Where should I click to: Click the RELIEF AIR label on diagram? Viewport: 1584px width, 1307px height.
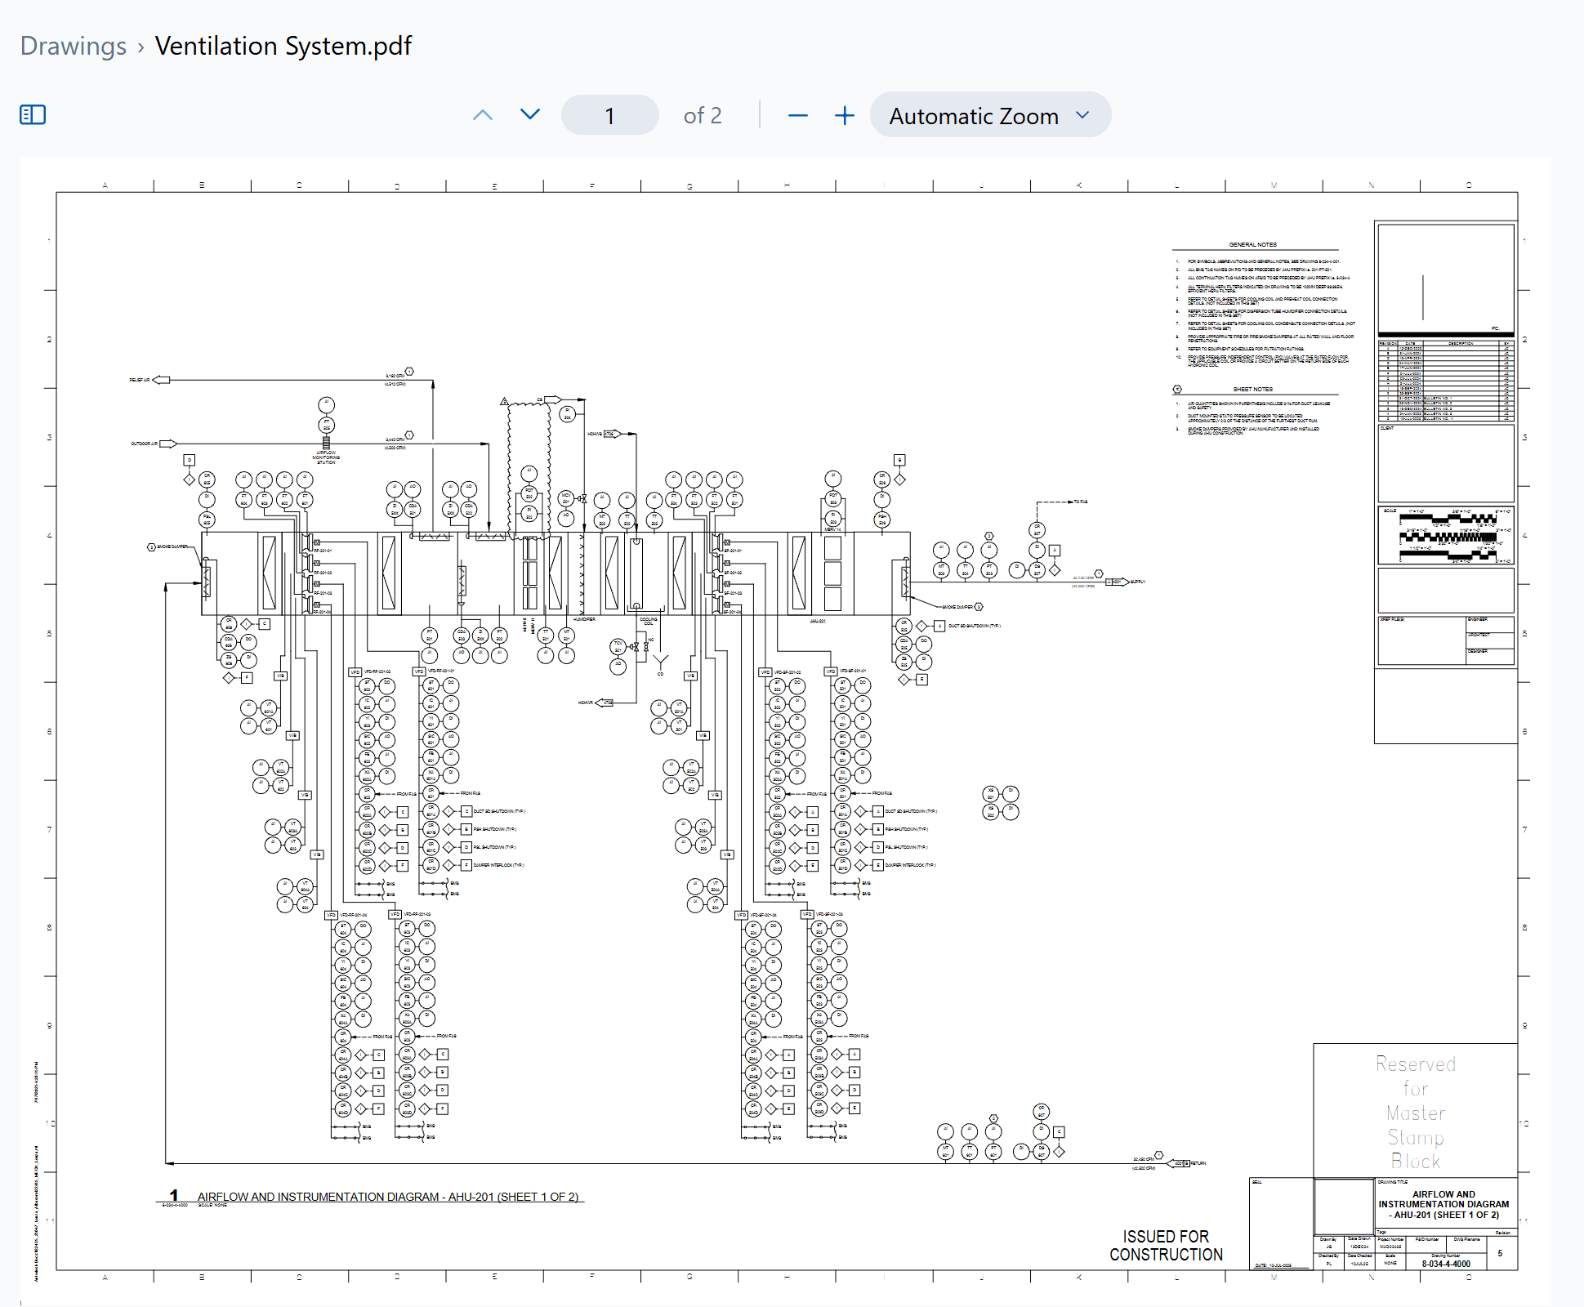coord(140,380)
